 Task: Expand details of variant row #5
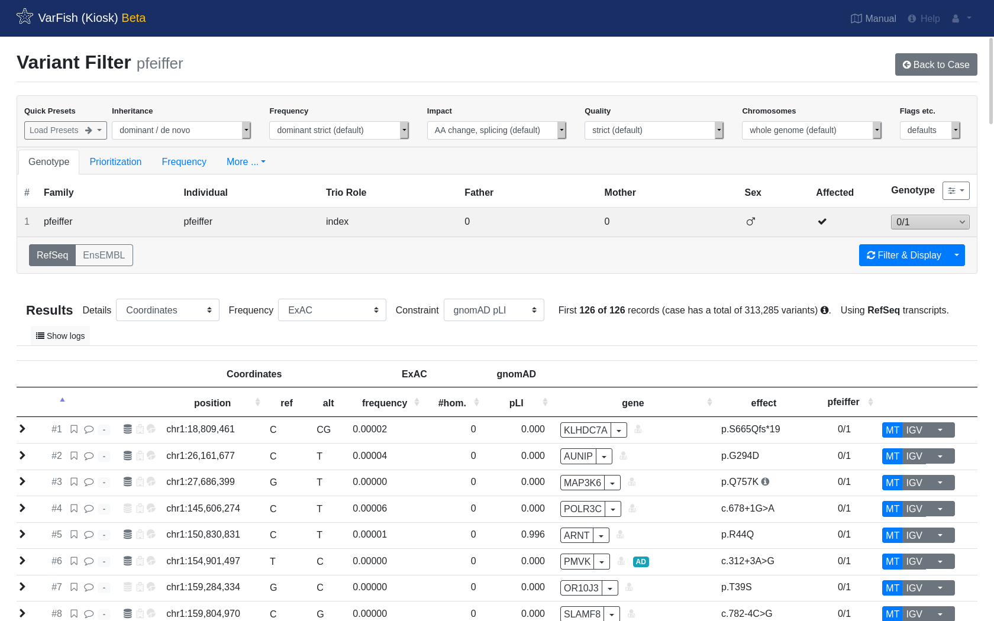point(22,534)
